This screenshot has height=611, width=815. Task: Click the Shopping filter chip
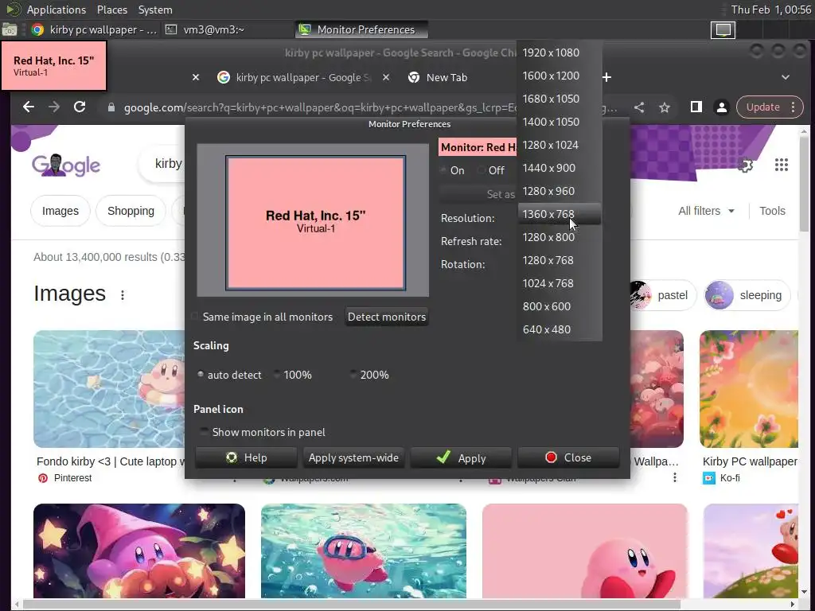point(131,211)
